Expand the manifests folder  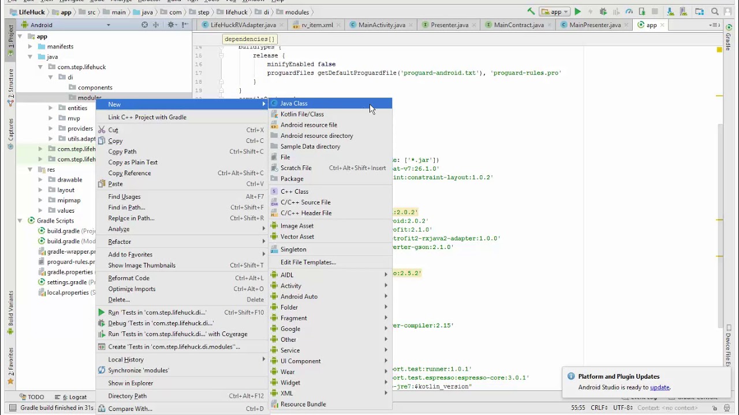[x=30, y=47]
